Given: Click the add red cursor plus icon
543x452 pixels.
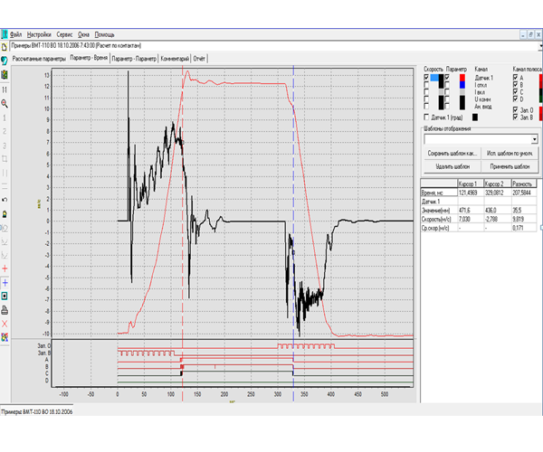Looking at the screenshot, I should tap(5, 268).
